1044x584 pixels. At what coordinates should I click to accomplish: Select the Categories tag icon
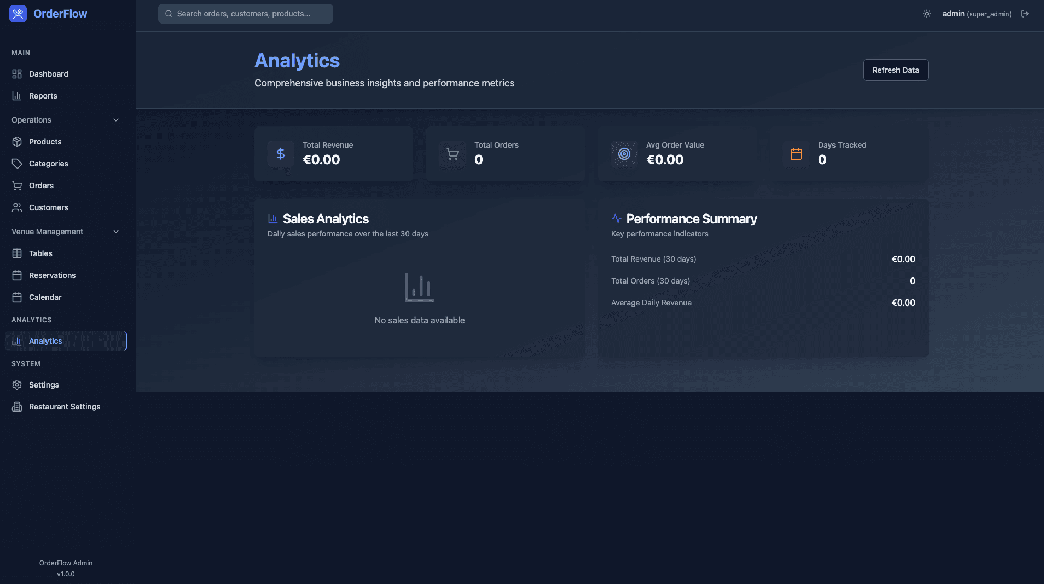tap(18, 164)
